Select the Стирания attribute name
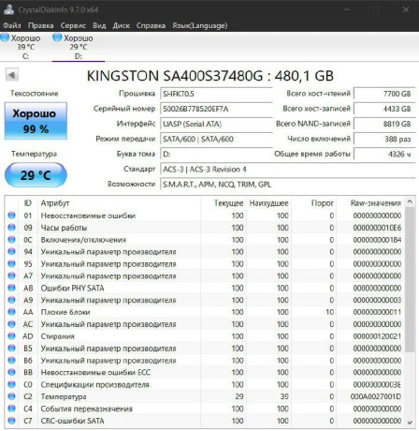The image size is (419, 431). click(57, 336)
